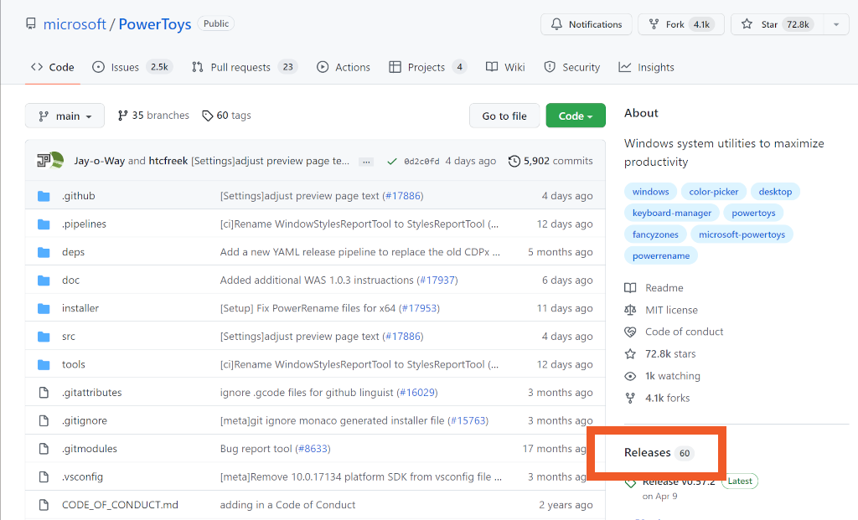The image size is (858, 520).
Task: Open the 35 branches link
Action: 153,116
